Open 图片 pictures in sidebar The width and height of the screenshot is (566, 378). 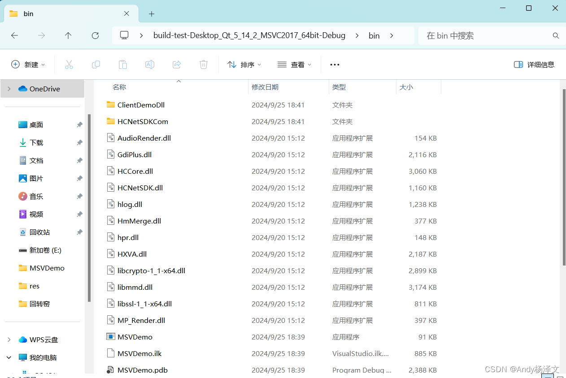[x=31, y=178]
